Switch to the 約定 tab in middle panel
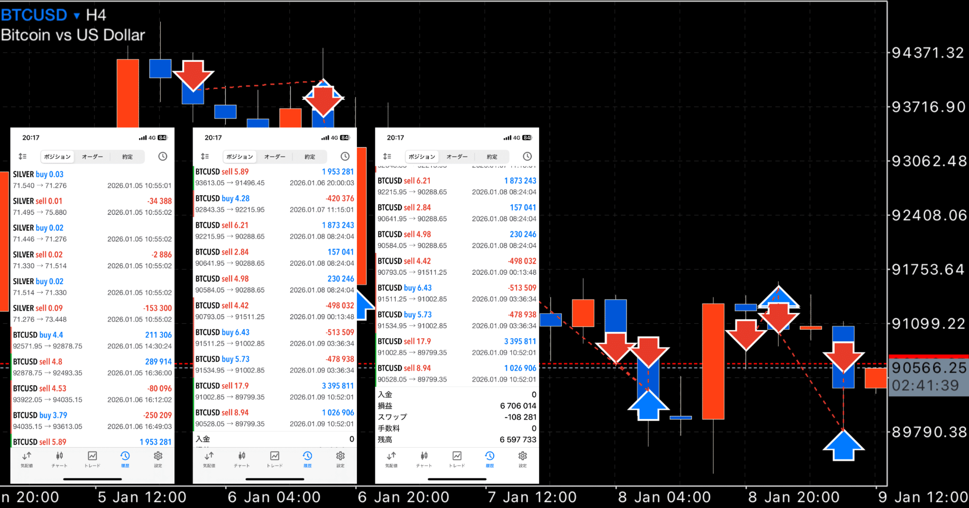Viewport: 969px width, 508px height. pyautogui.click(x=310, y=157)
